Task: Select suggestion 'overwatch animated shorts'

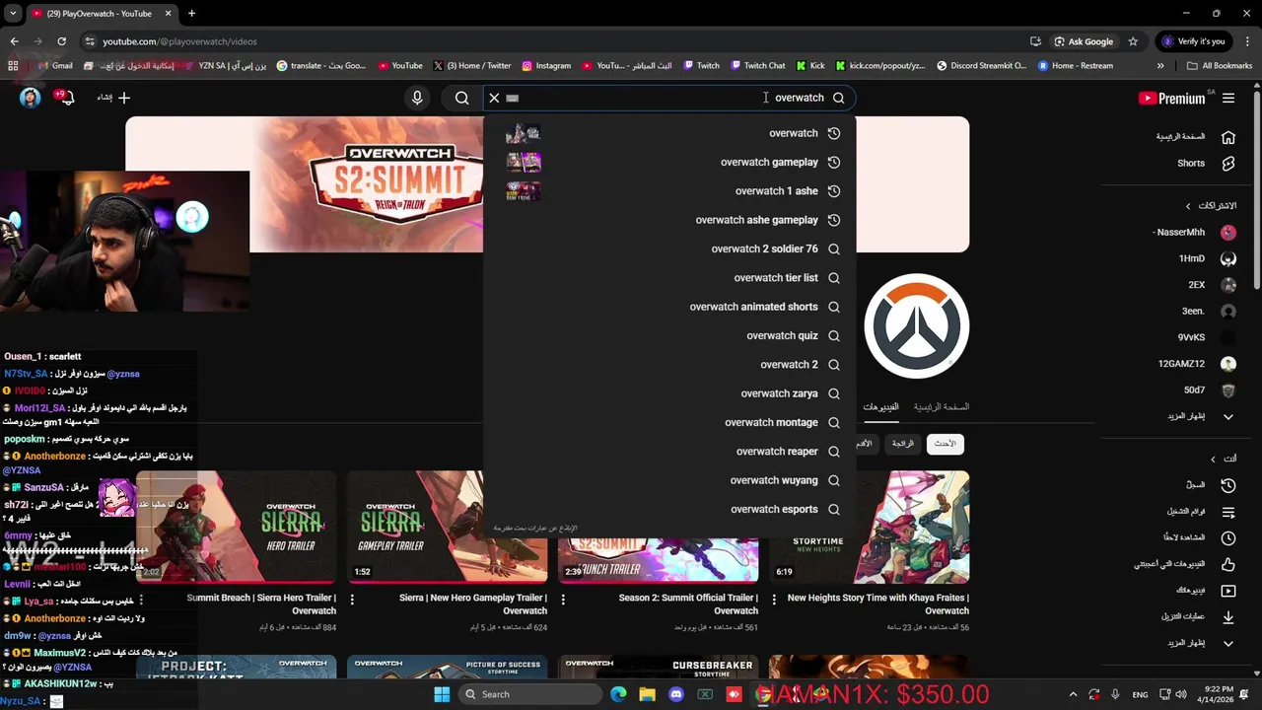Action: tap(669, 307)
